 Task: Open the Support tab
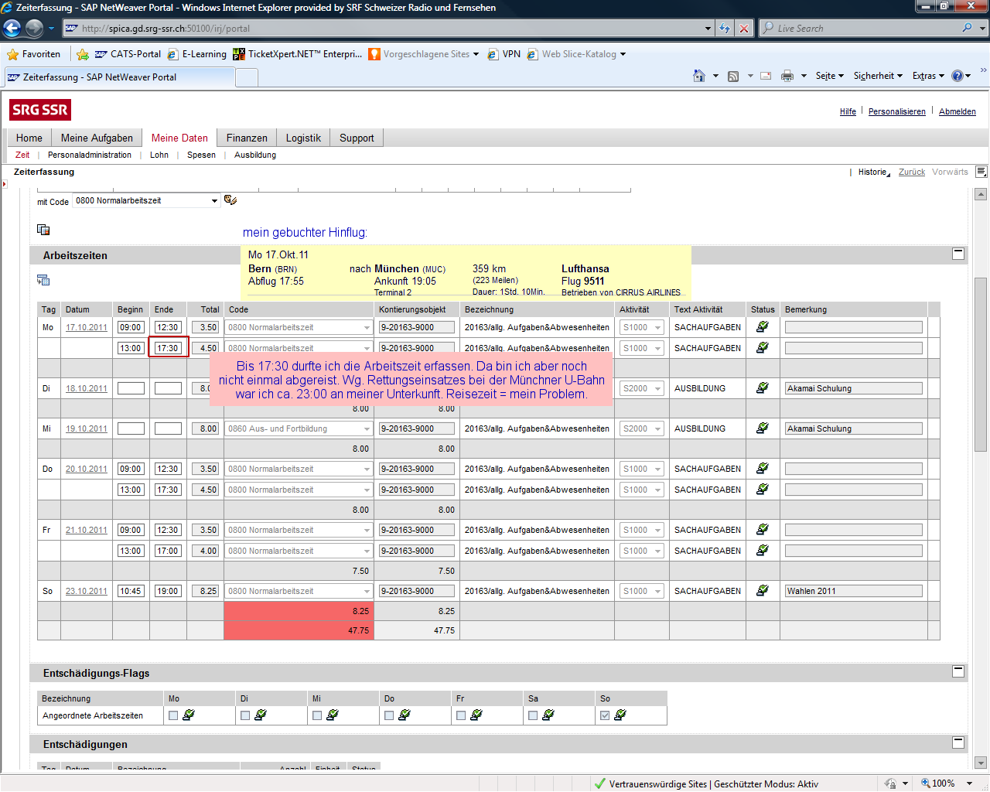[357, 138]
